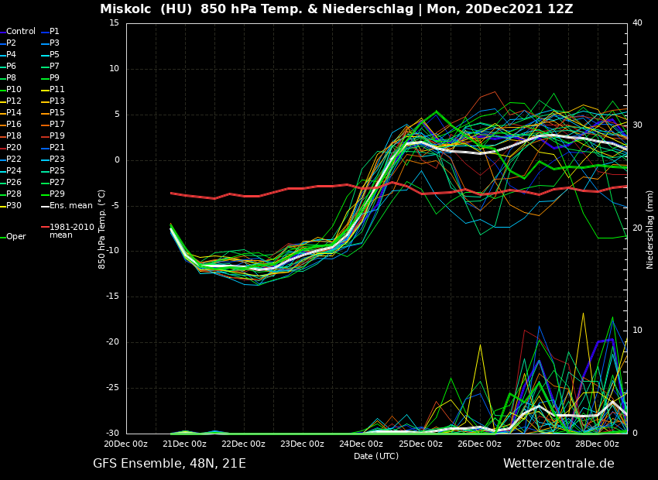Image resolution: width=658 pixels, height=480 pixels.
Task: Click the 40 tick on precipitation axis
Action: (x=637, y=23)
